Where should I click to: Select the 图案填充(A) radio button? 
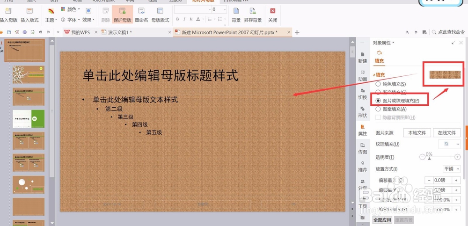[x=378, y=109]
